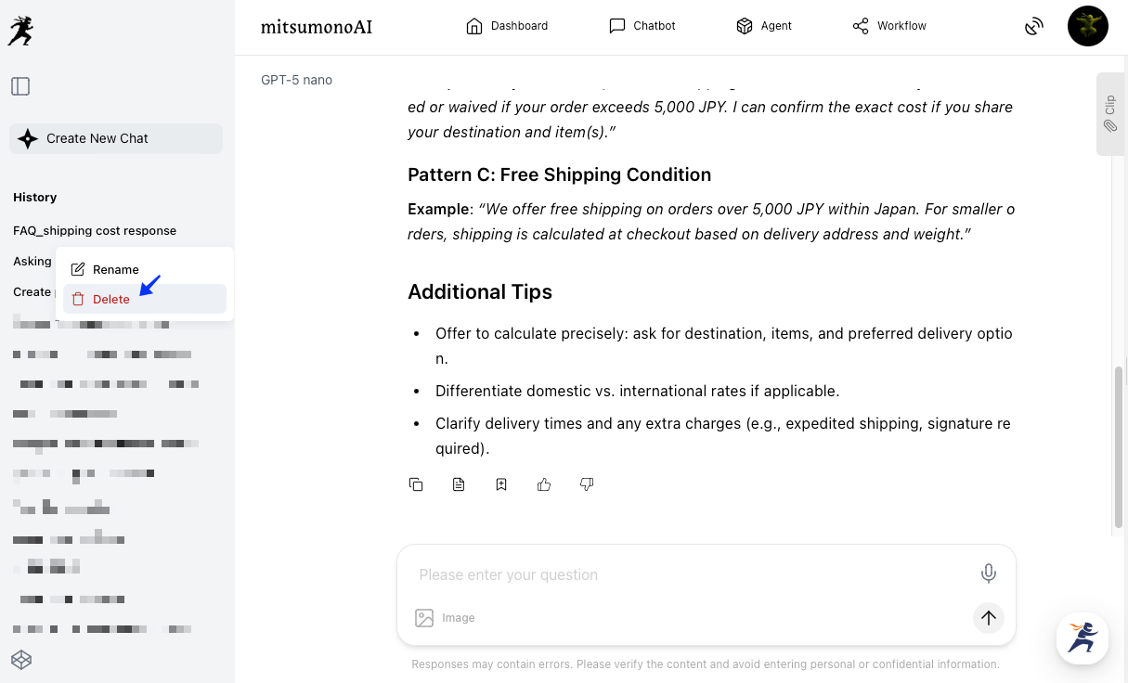Open the Workflow tab
The image size is (1128, 683).
coord(889,26)
